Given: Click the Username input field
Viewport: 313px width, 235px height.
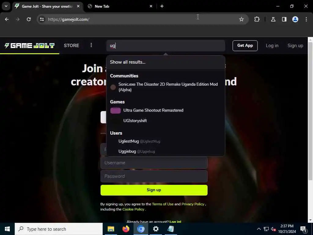Looking at the screenshot, I should pyautogui.click(x=154, y=163).
